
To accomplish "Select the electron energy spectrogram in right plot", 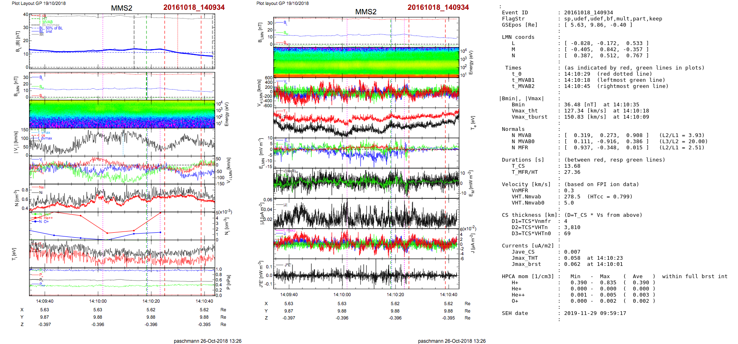I will click(366, 62).
